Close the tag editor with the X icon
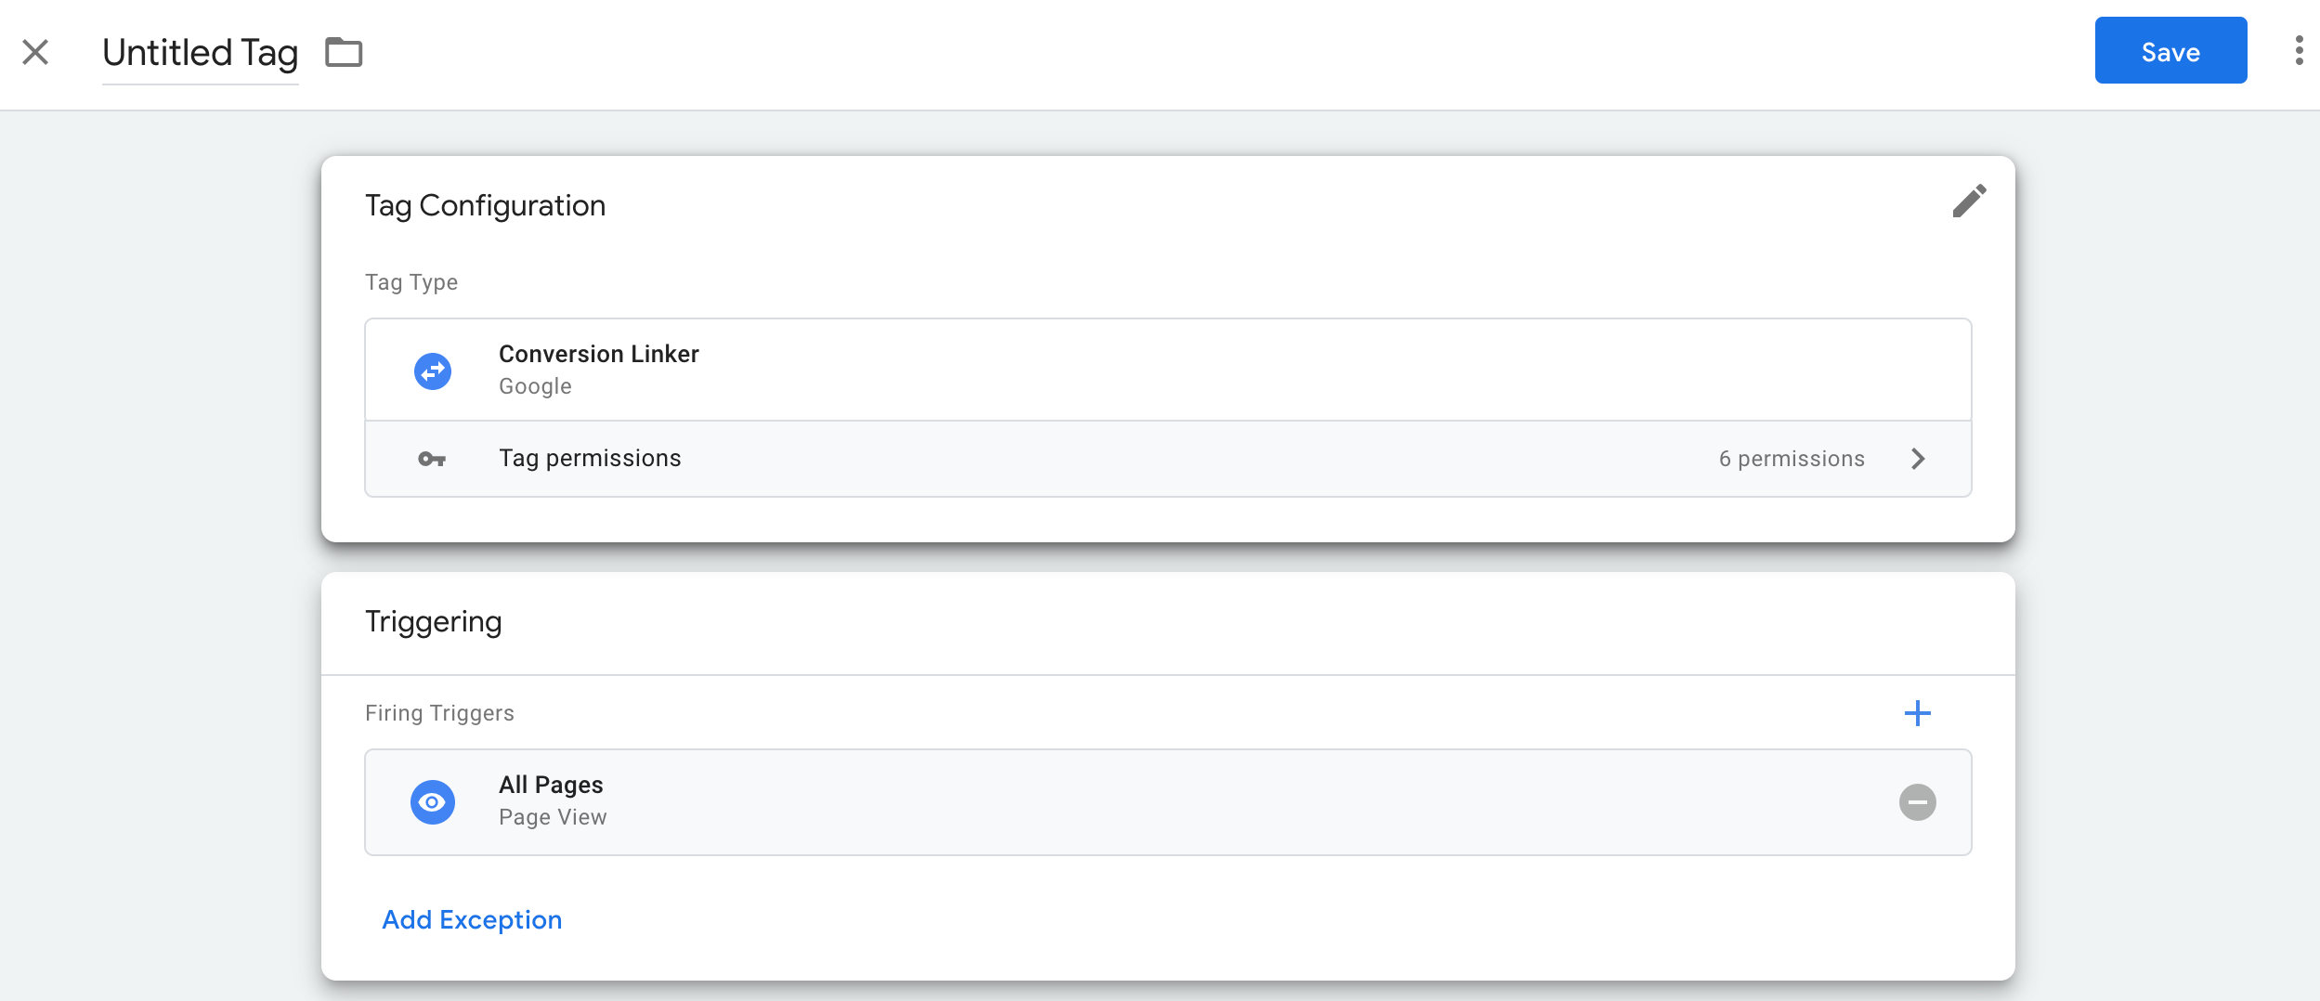This screenshot has width=2320, height=1001. pyautogui.click(x=36, y=52)
